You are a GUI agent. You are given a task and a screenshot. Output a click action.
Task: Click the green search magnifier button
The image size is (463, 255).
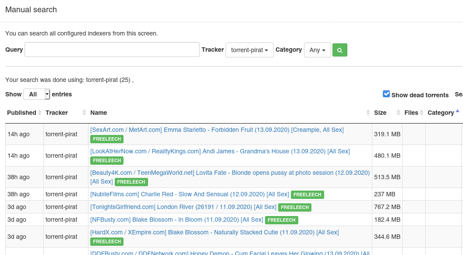tap(339, 50)
